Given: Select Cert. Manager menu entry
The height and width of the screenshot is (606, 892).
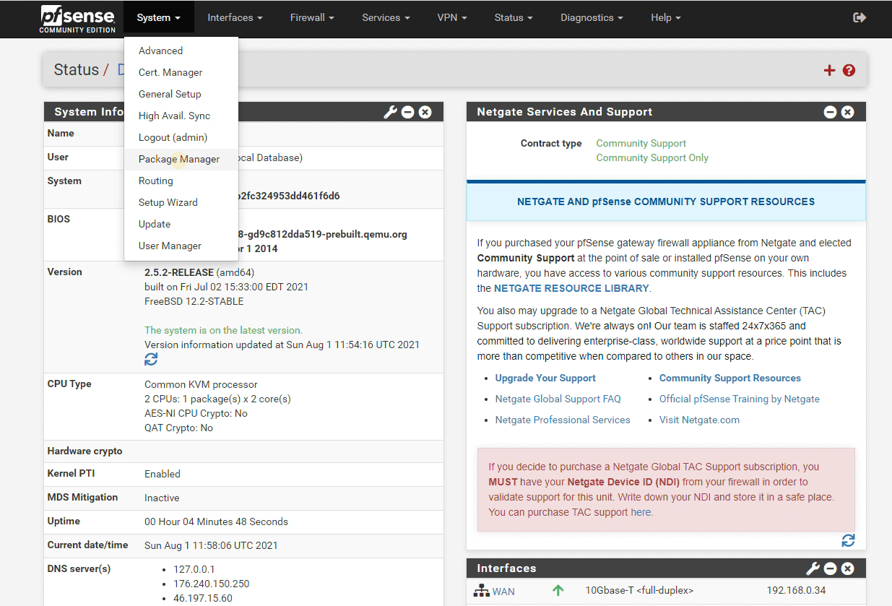Looking at the screenshot, I should 181,72.
